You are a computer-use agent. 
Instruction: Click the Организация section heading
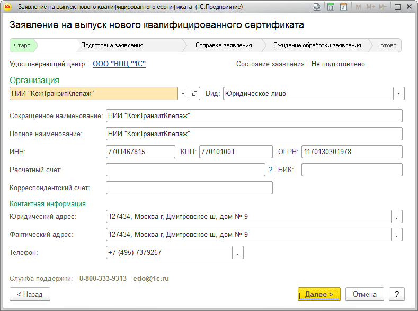34,80
